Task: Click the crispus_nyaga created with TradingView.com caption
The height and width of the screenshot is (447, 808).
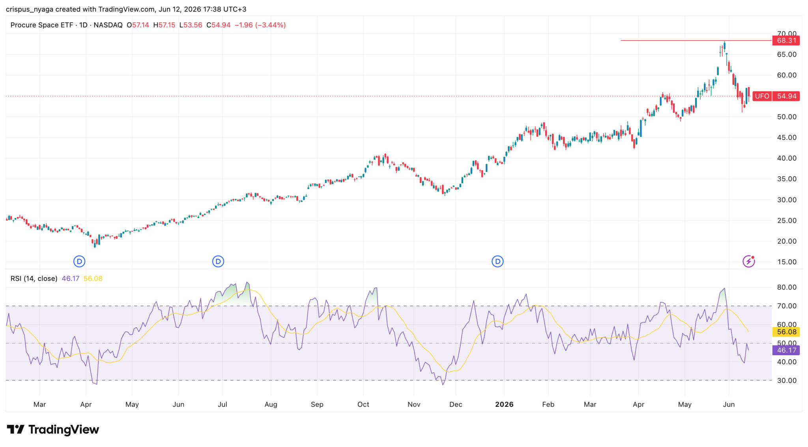Action: pyautogui.click(x=126, y=9)
